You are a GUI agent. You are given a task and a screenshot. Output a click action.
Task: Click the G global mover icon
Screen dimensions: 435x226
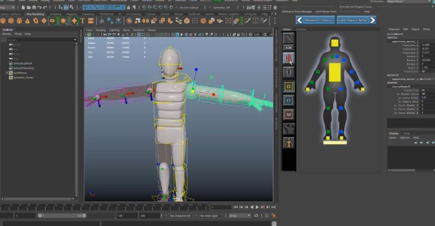(x=288, y=86)
